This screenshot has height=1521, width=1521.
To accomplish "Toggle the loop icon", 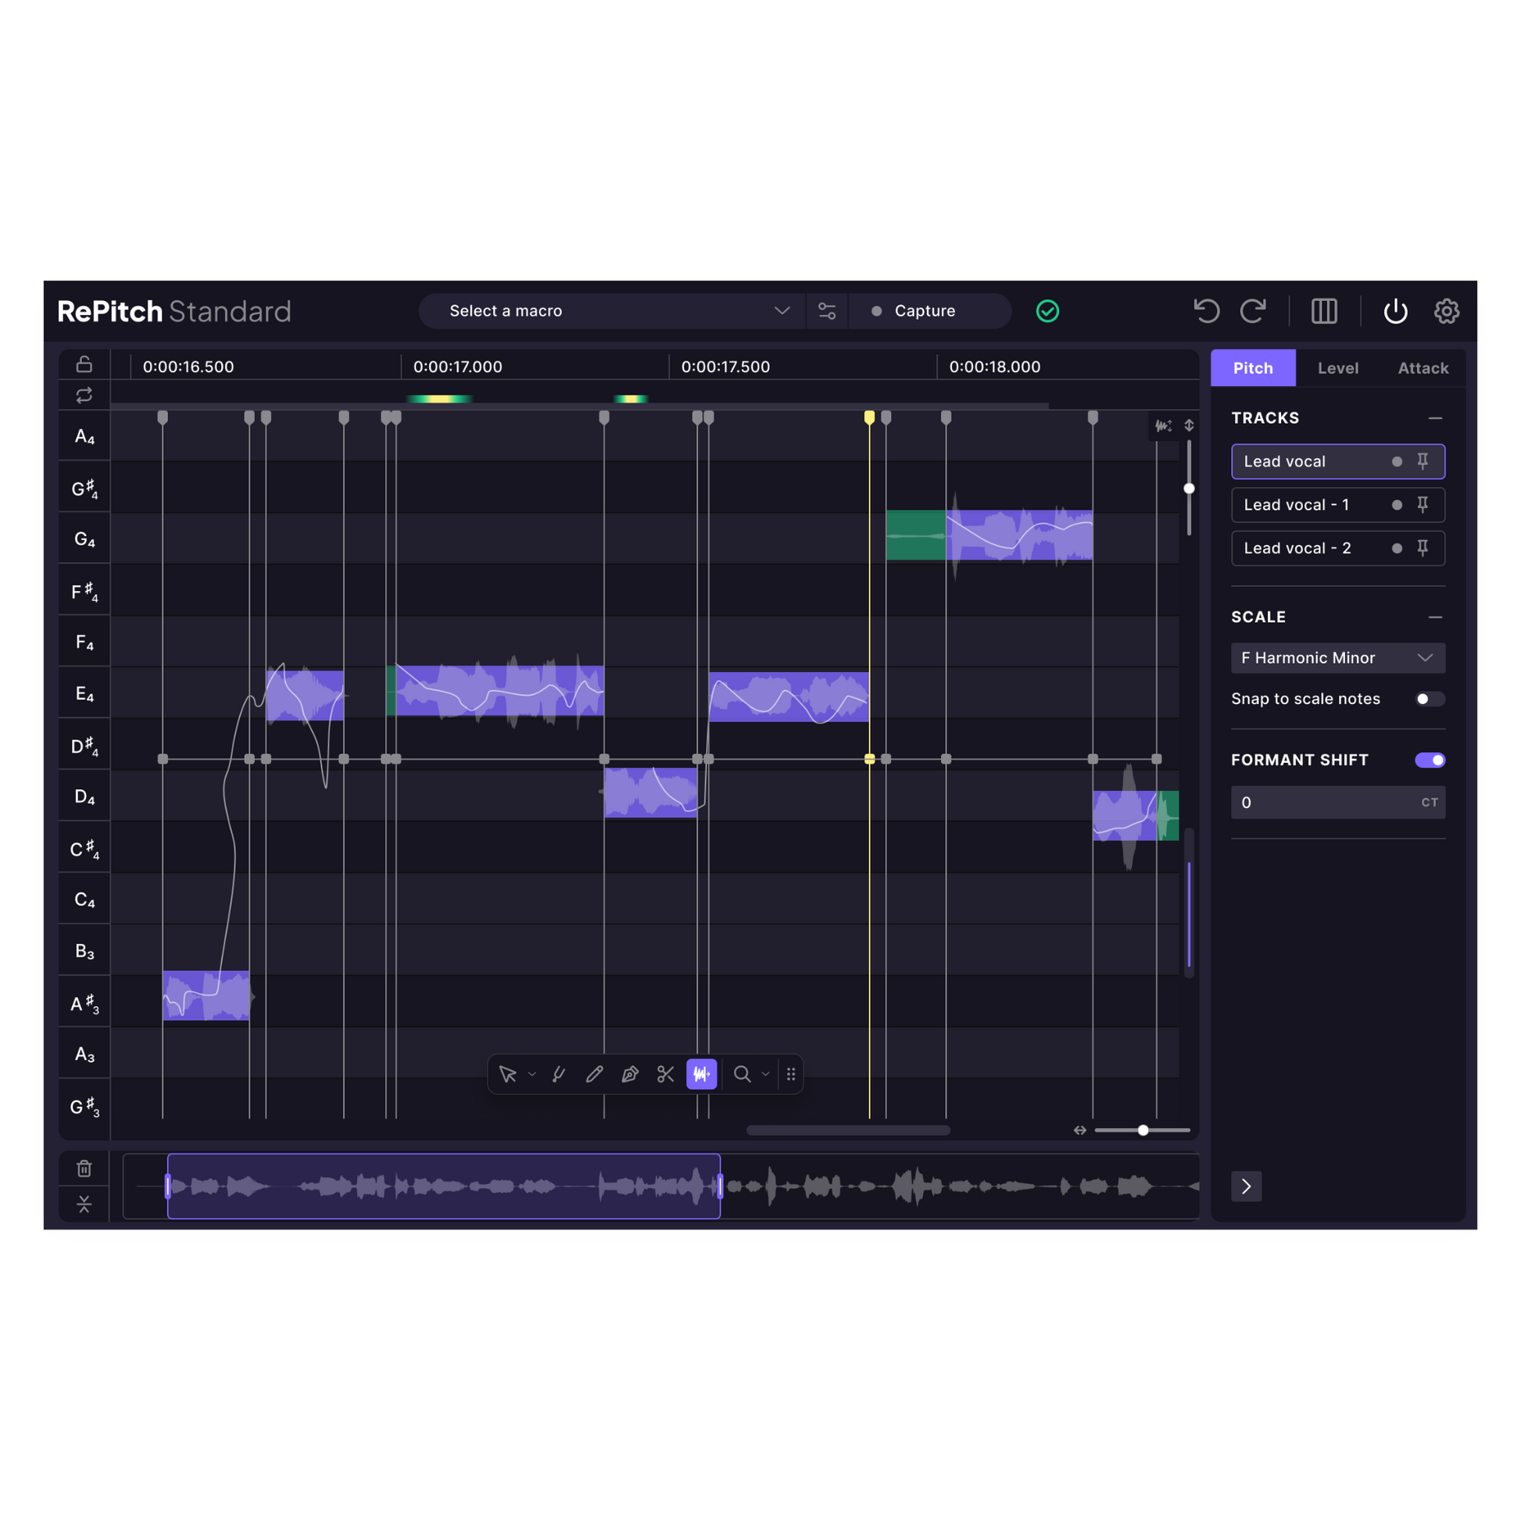I will [x=84, y=395].
